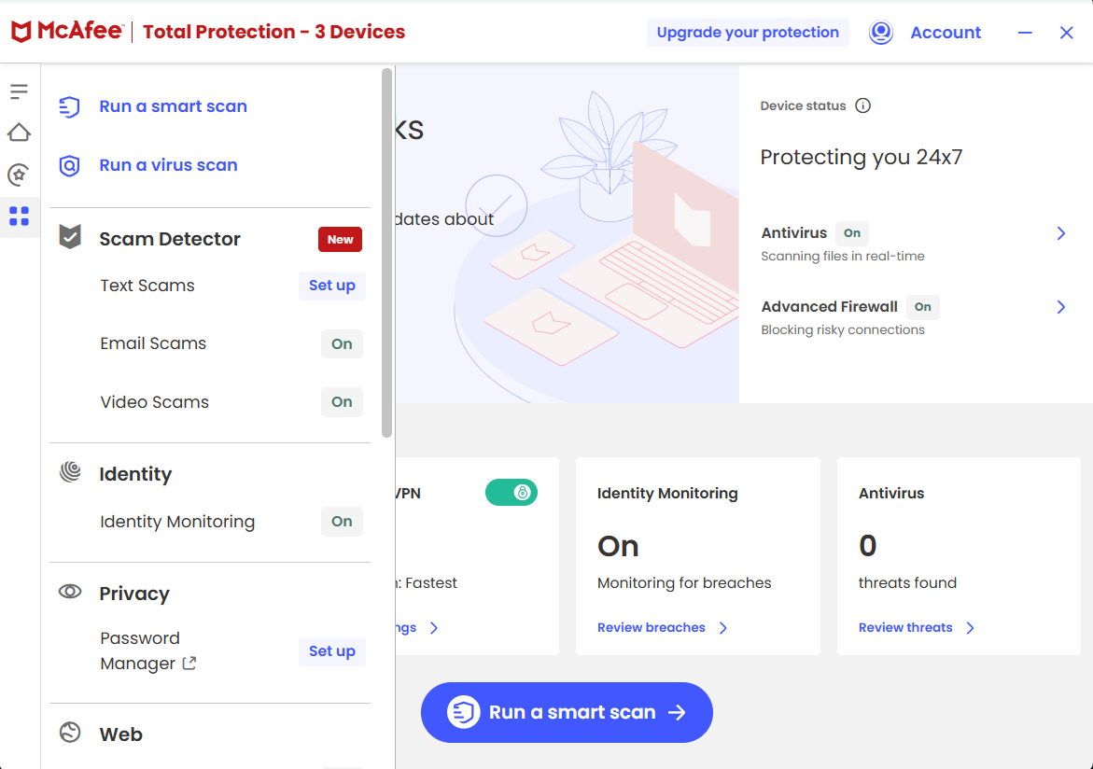Click the Scam Detector shield icon
The width and height of the screenshot is (1093, 769).
click(70, 237)
